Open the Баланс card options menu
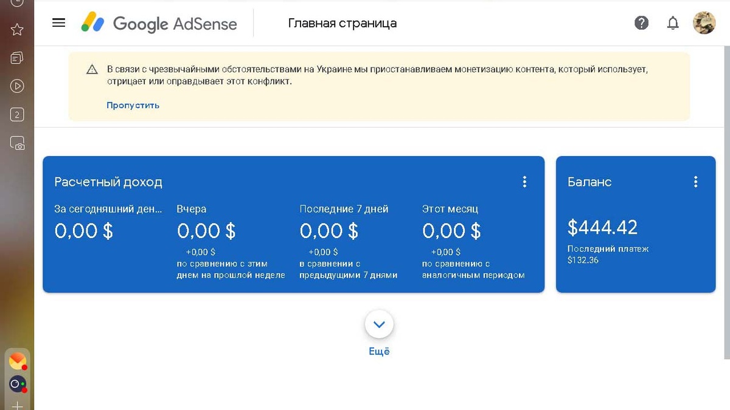 point(695,181)
